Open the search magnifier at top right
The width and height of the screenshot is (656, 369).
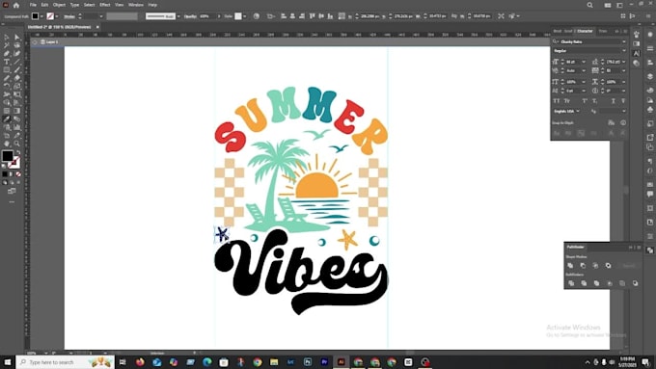tap(589, 5)
